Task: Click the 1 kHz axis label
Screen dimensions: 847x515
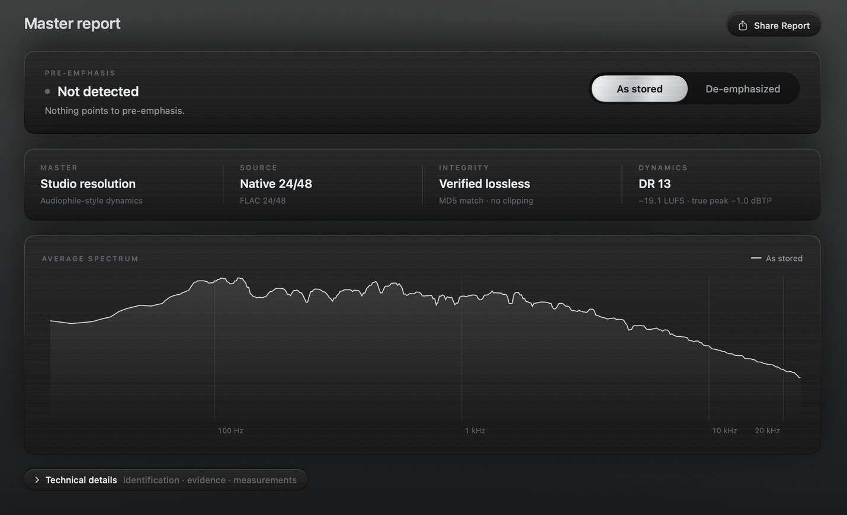Action: pyautogui.click(x=475, y=430)
